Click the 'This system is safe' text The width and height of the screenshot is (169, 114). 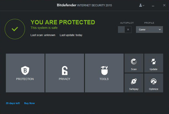point(44,28)
